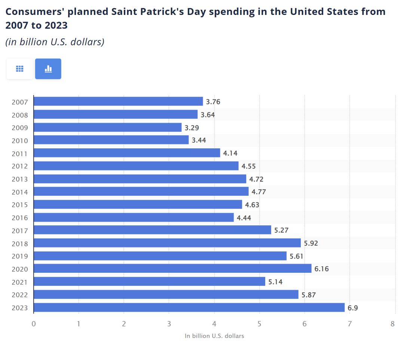Click the 2017 bar at 5.27

[x=153, y=230]
